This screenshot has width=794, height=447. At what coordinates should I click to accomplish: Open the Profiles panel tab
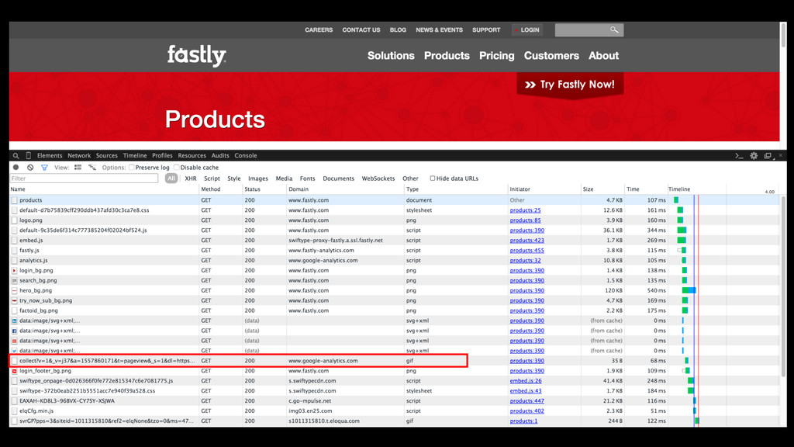point(162,155)
